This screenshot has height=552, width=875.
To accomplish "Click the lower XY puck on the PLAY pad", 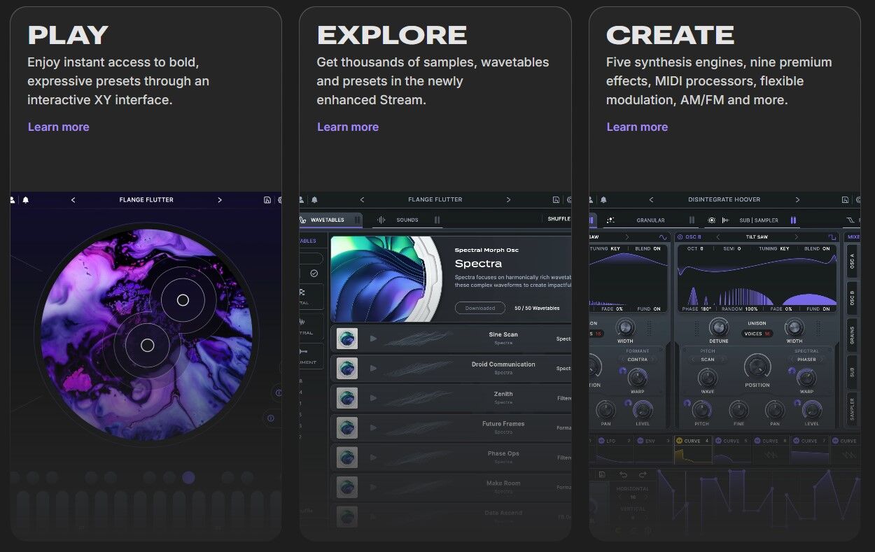I will tap(147, 345).
